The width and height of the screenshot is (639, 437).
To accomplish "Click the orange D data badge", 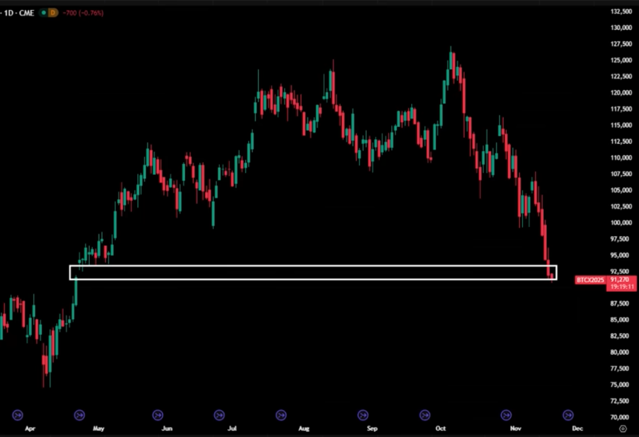I will (53, 13).
